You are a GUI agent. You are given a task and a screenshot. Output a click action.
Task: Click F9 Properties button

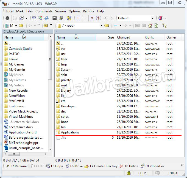pos(152,166)
